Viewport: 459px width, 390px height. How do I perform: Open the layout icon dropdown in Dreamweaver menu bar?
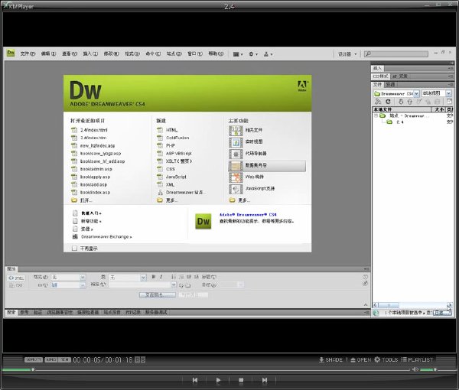(x=238, y=54)
